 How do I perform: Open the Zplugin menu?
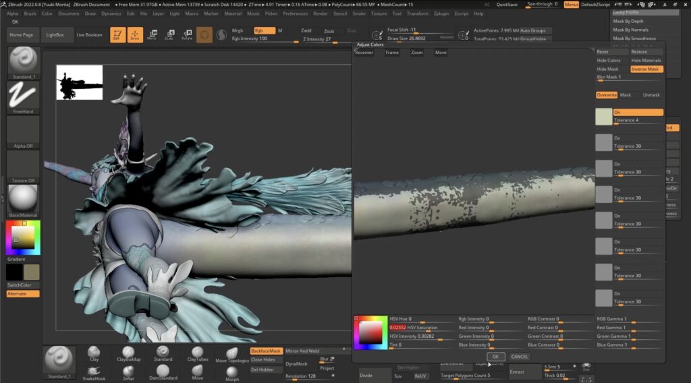(x=441, y=13)
